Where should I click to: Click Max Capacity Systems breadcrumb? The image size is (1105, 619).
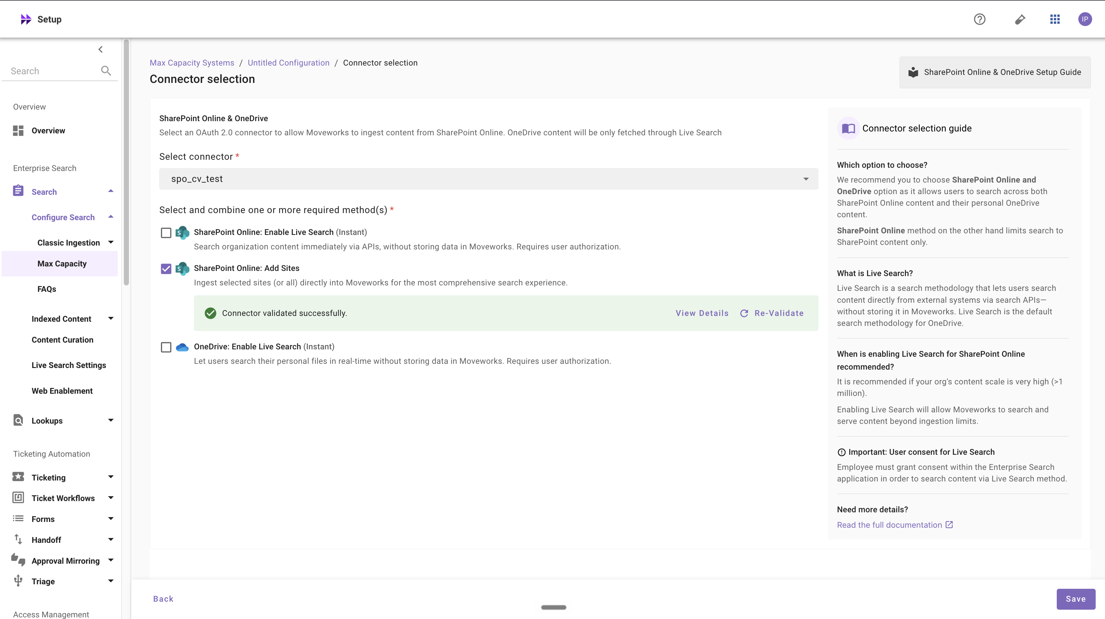192,63
